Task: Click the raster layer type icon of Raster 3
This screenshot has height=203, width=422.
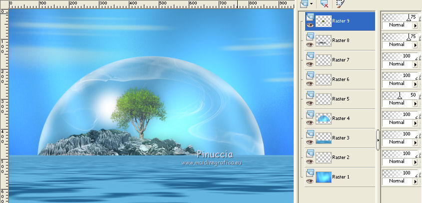Action: click(x=310, y=134)
